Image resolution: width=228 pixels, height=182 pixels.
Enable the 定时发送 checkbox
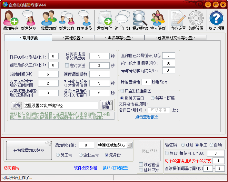67,65
